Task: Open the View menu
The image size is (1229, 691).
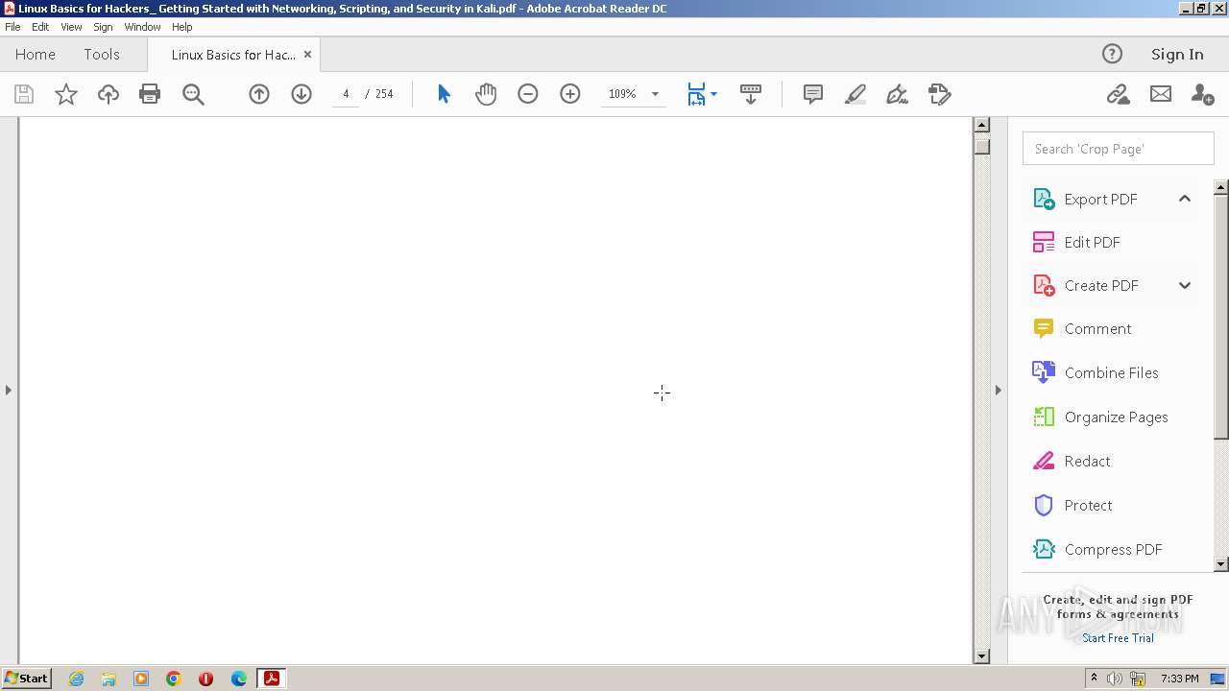Action: coord(71,27)
